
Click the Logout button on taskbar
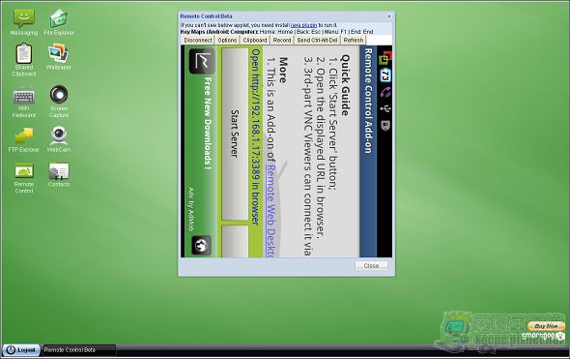21,350
